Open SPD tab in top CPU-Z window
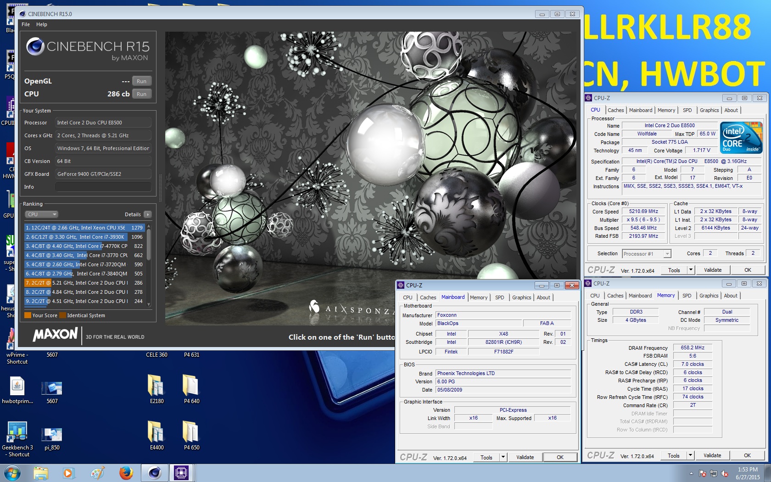Viewport: 771px width, 482px height. click(x=687, y=110)
